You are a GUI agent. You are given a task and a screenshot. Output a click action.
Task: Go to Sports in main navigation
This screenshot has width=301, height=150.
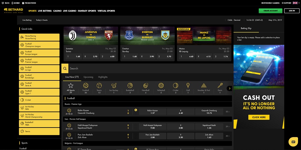(x=33, y=11)
